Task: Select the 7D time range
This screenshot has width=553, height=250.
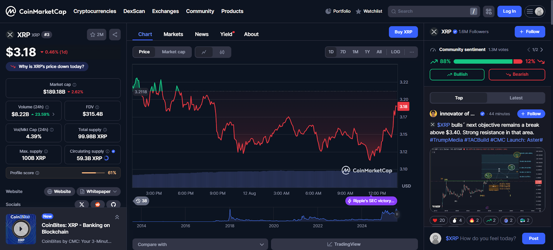Action: (343, 52)
